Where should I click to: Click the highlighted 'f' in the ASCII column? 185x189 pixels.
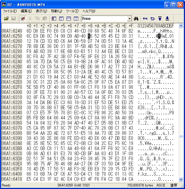(x=159, y=36)
